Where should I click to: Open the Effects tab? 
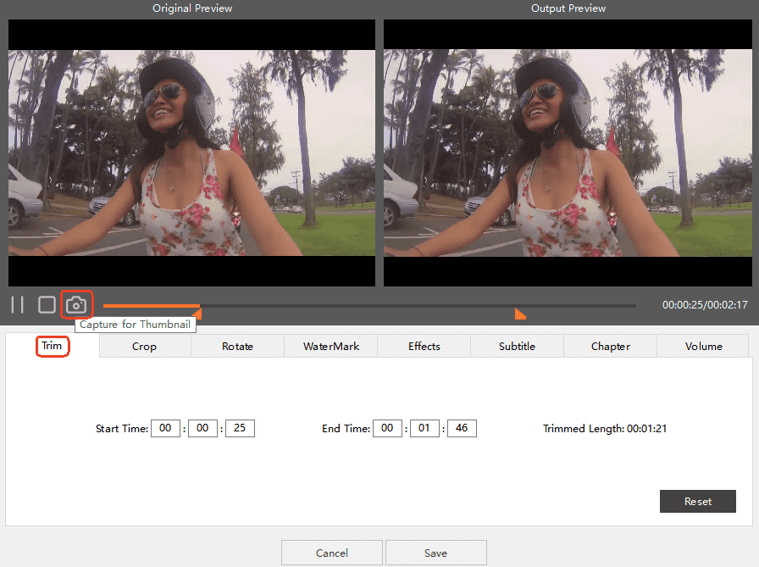(x=424, y=346)
